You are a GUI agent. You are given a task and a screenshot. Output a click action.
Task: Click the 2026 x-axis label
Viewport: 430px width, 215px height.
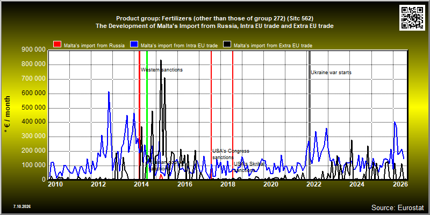pyautogui.click(x=399, y=184)
